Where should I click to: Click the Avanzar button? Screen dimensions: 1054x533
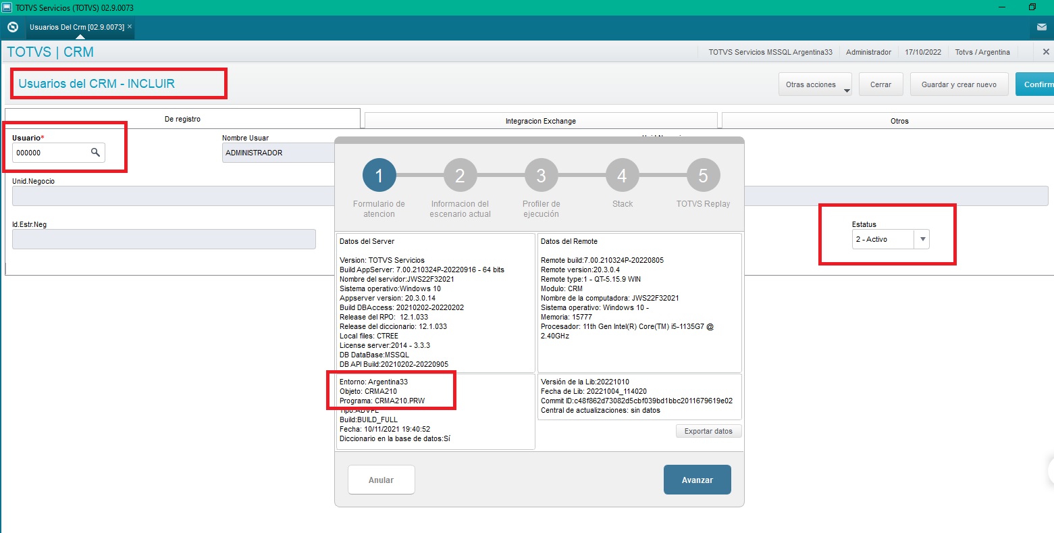697,480
